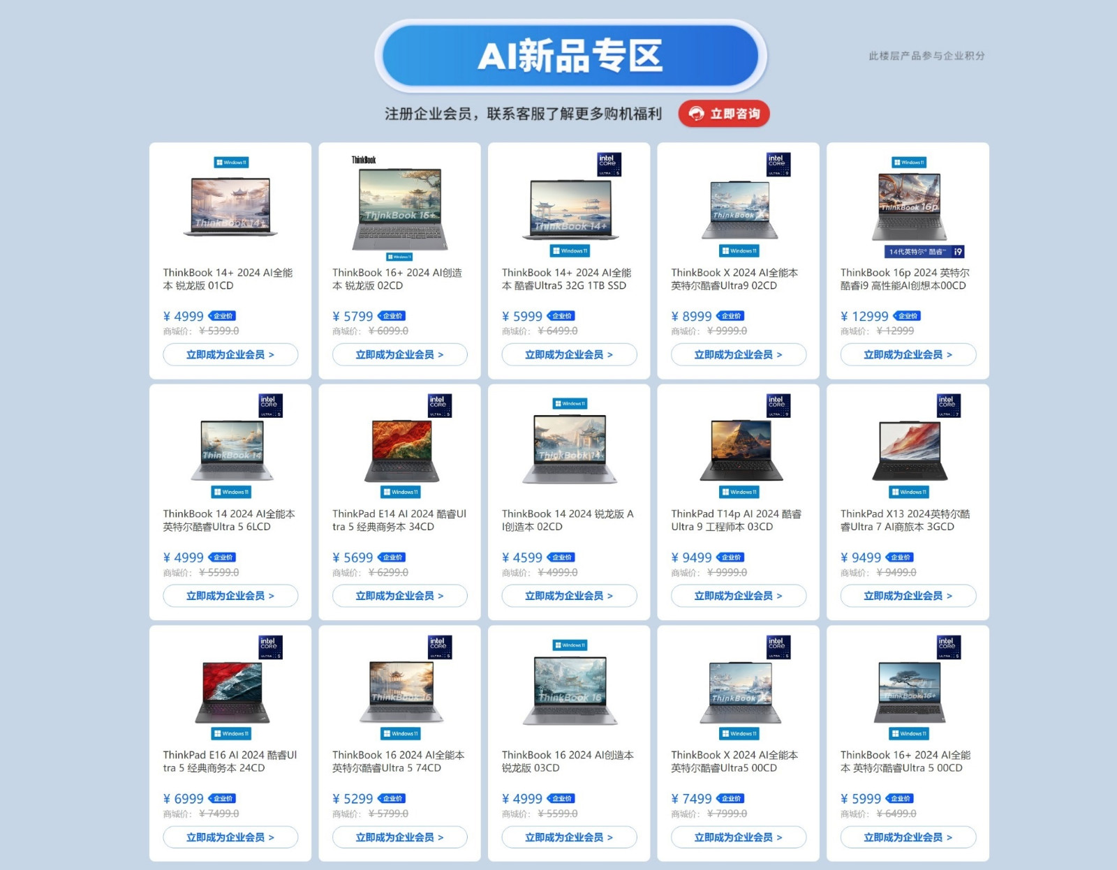
Task: Click the ¥ 7499 enterprise price
Action: tap(692, 800)
